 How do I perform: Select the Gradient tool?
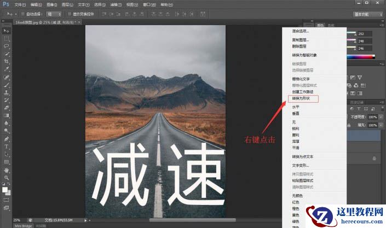7,115
